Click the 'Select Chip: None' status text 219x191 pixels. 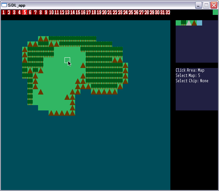click(192, 81)
